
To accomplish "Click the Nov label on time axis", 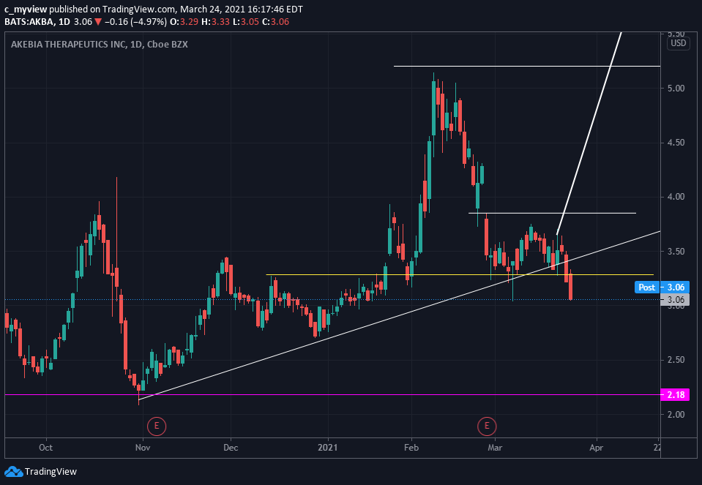I will click(142, 448).
